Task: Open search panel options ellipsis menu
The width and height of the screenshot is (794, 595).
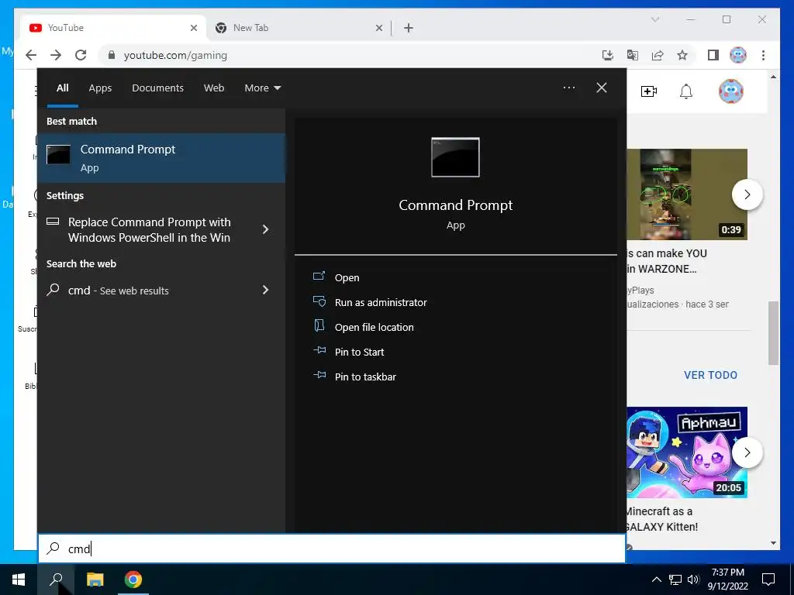Action: pos(568,88)
